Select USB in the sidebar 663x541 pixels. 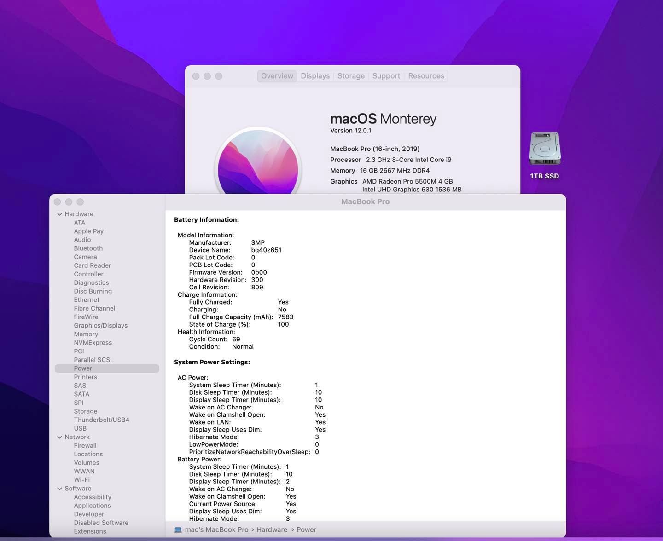pos(80,429)
